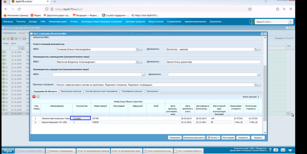307x154 pixels.
Task: Click the camera screenshot icon in the bottom bar
Action: click(x=276, y=150)
